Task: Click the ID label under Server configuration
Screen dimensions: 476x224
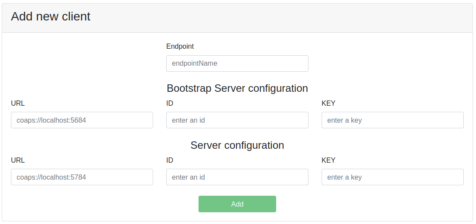Action: [x=170, y=160]
